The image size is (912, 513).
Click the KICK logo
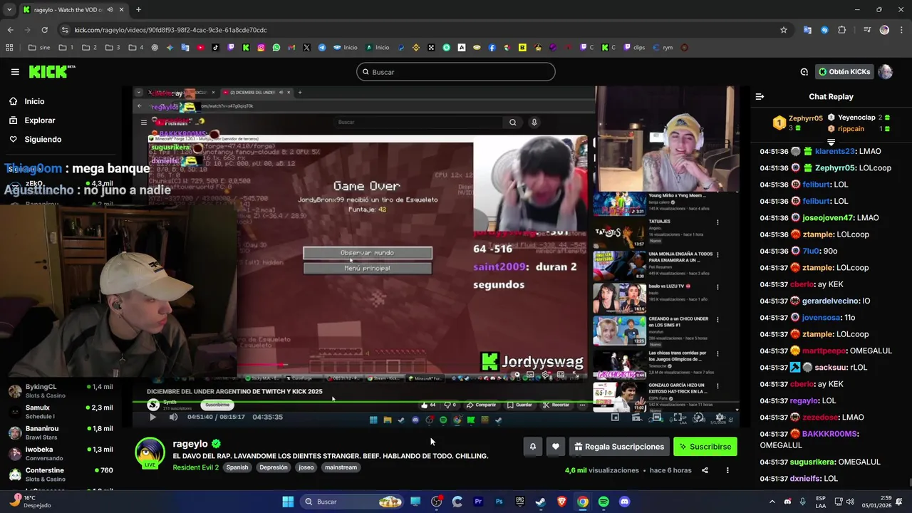point(51,71)
